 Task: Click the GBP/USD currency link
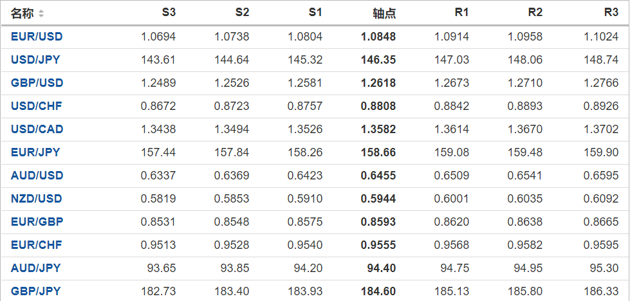[x=37, y=83]
